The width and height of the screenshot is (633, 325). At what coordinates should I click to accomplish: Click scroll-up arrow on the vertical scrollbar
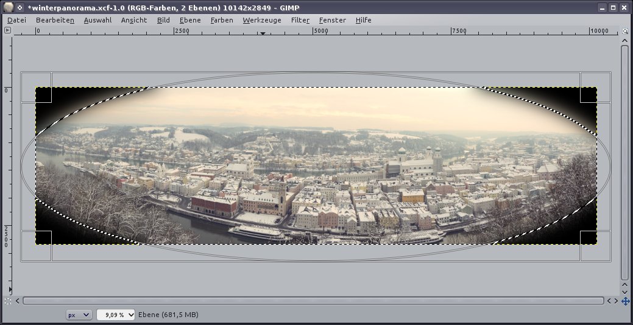click(x=624, y=41)
